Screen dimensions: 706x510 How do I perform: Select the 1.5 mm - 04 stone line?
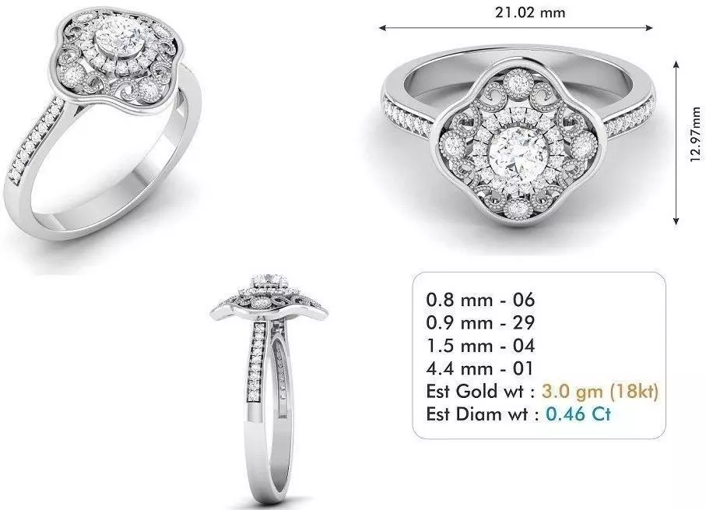480,346
